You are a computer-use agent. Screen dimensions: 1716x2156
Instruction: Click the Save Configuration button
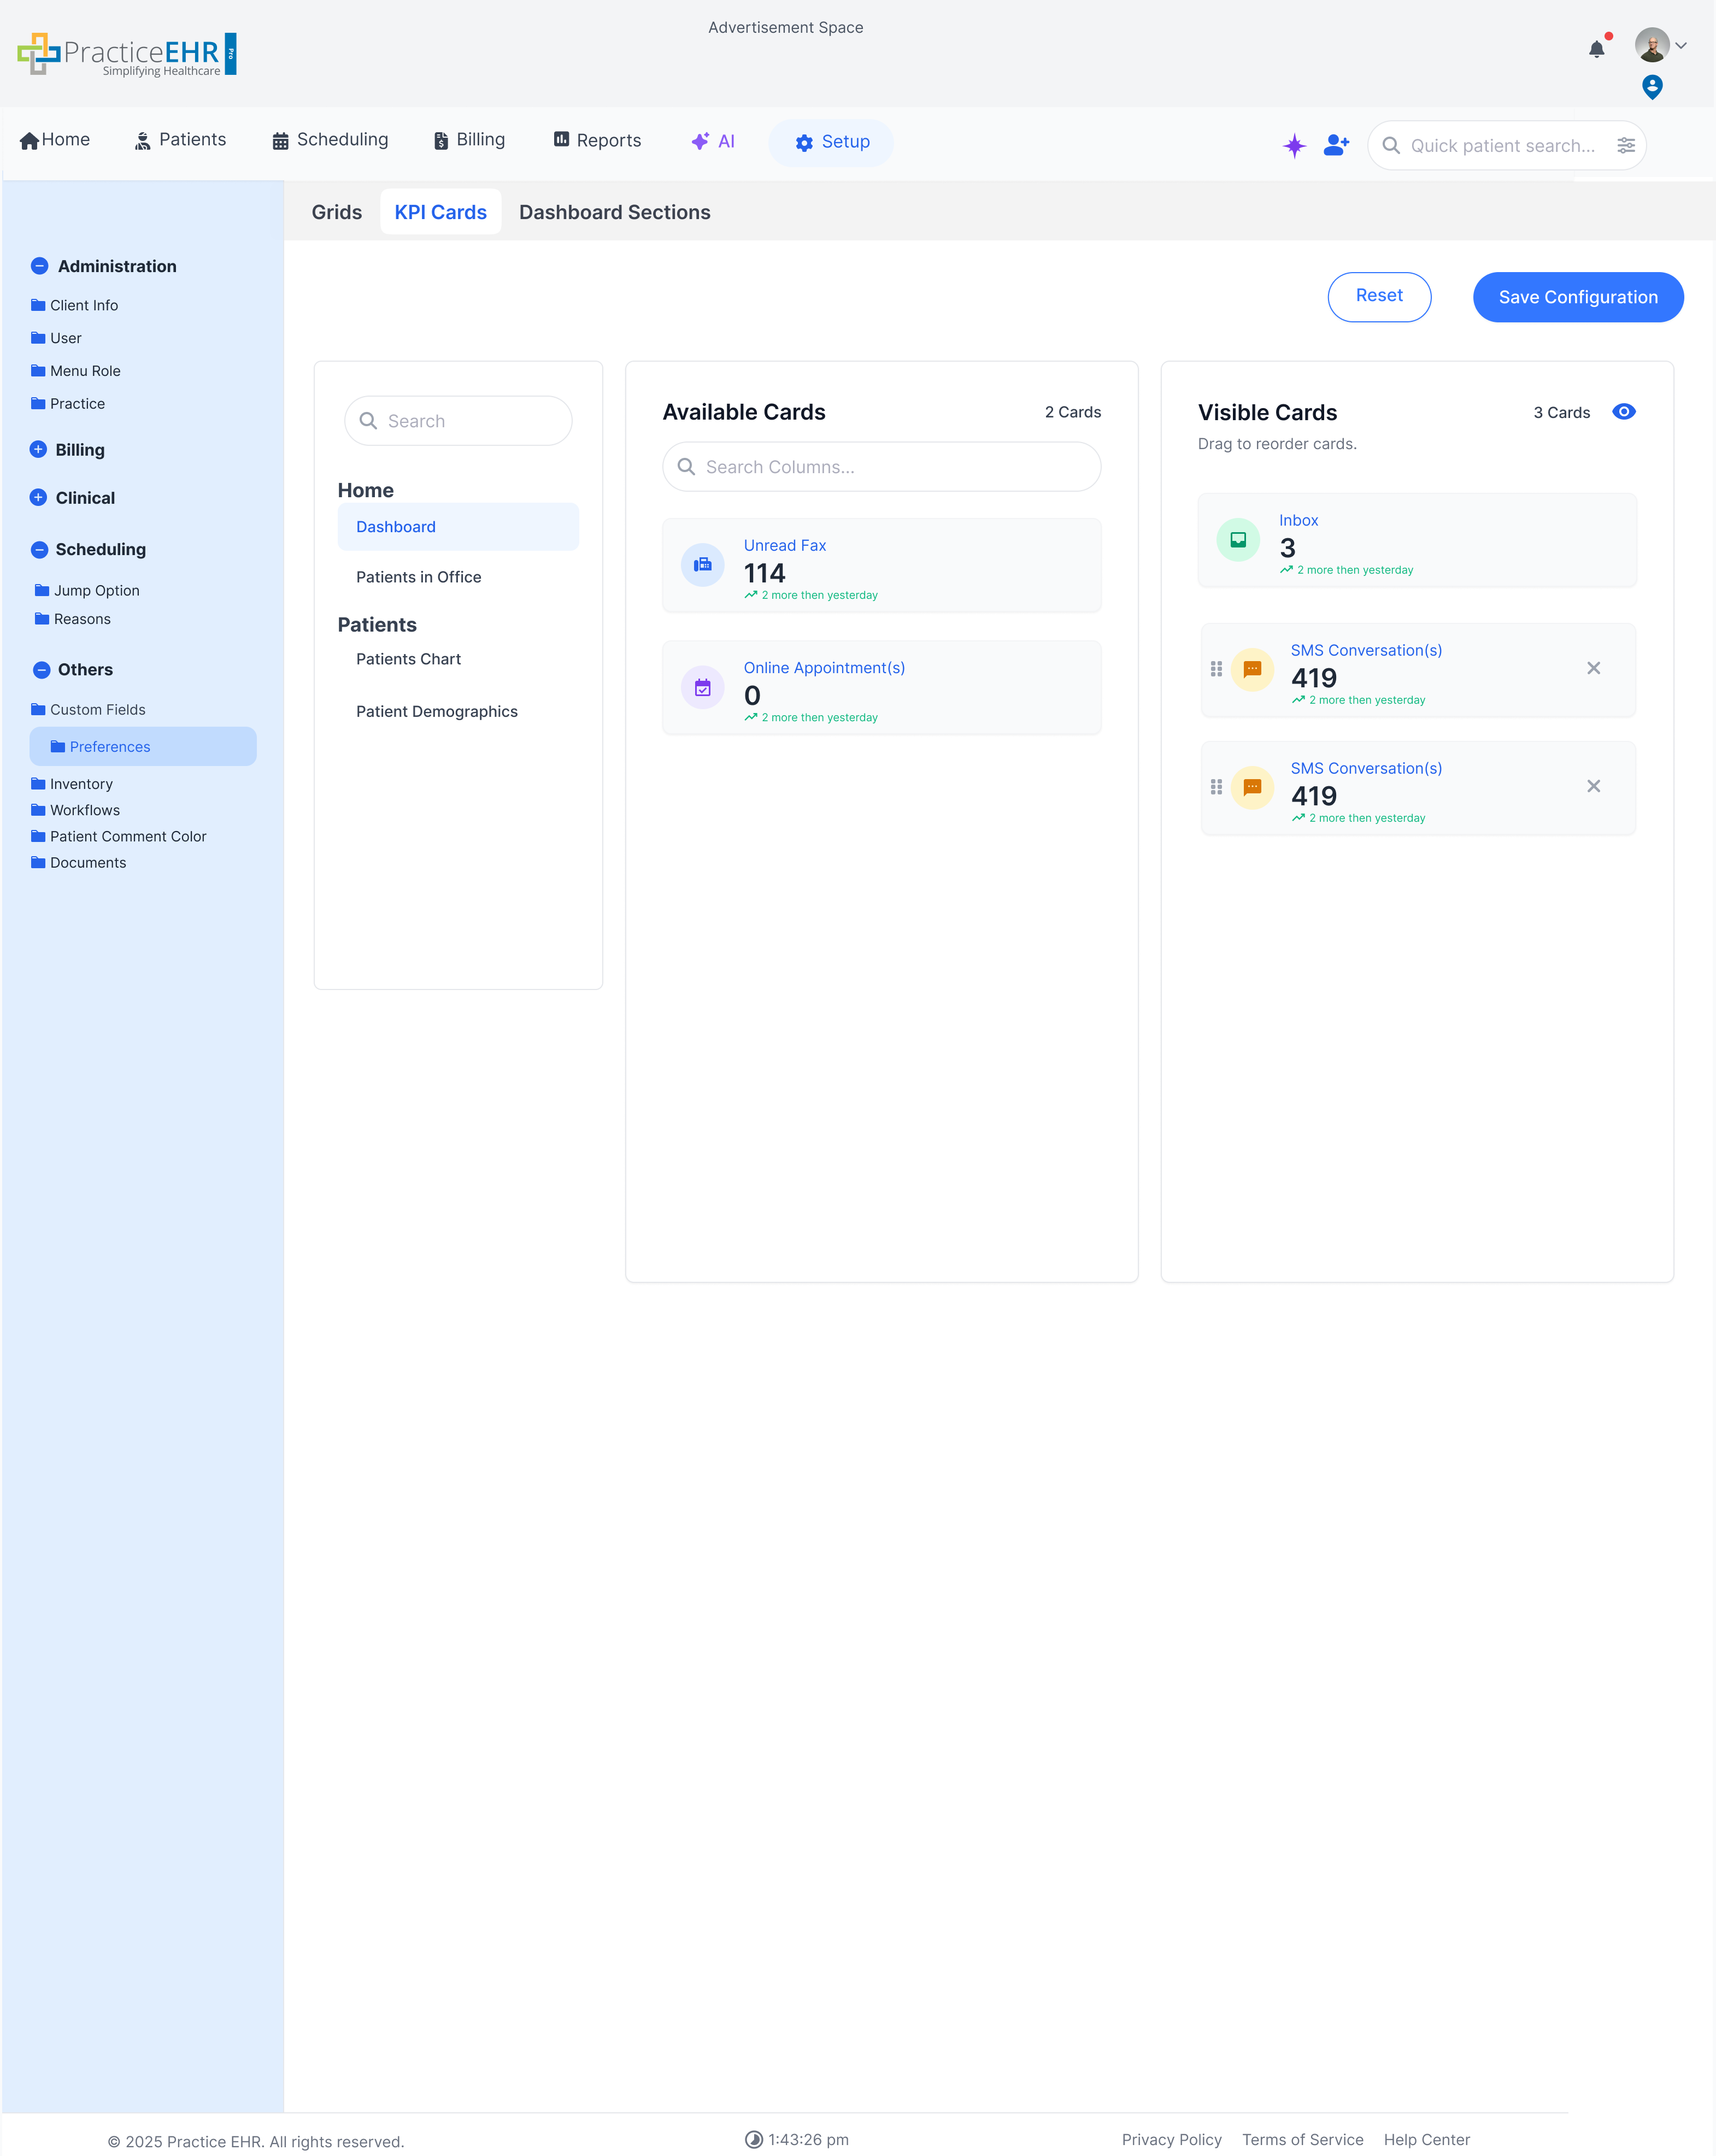tap(1577, 297)
